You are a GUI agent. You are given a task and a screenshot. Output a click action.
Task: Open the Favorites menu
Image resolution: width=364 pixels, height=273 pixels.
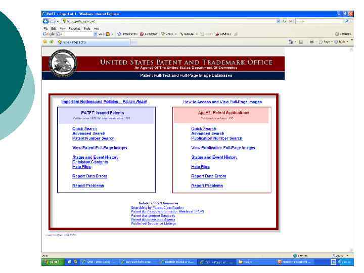(74, 28)
